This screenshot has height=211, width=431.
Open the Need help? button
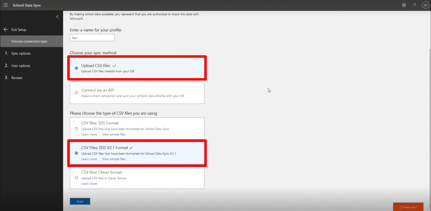coord(408,207)
